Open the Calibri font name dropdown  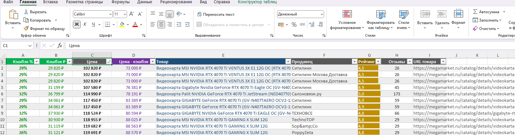[x=110, y=14]
